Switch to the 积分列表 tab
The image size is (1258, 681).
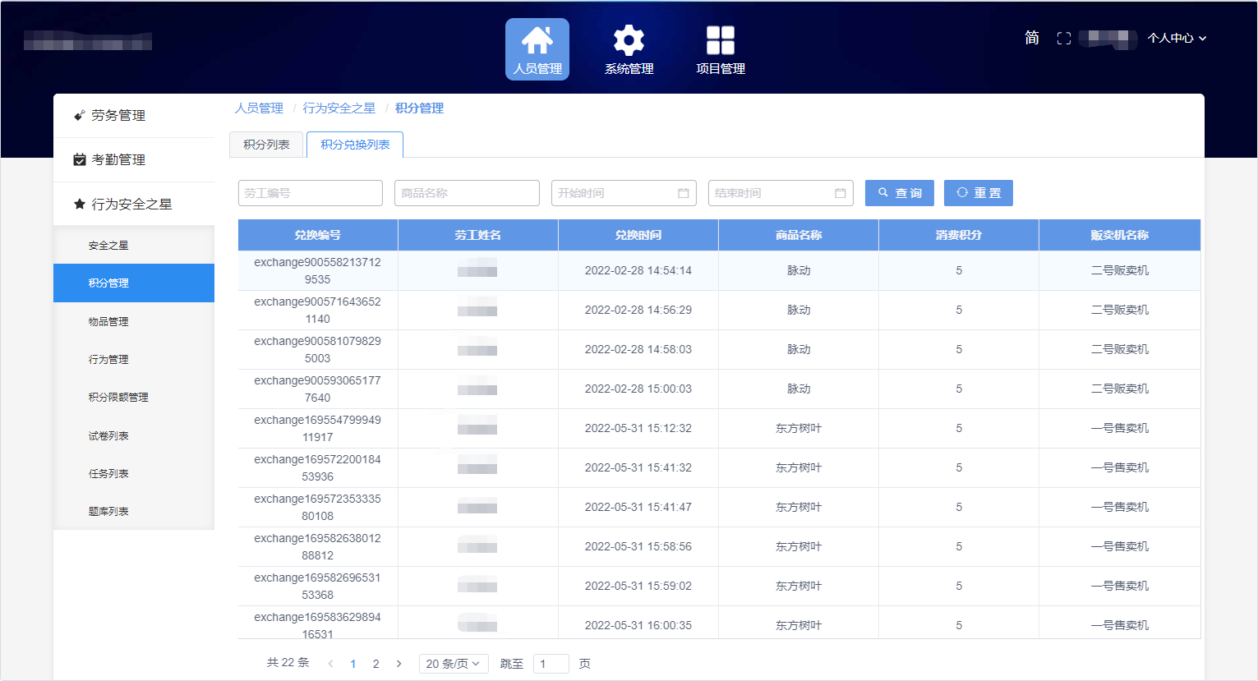click(x=266, y=145)
